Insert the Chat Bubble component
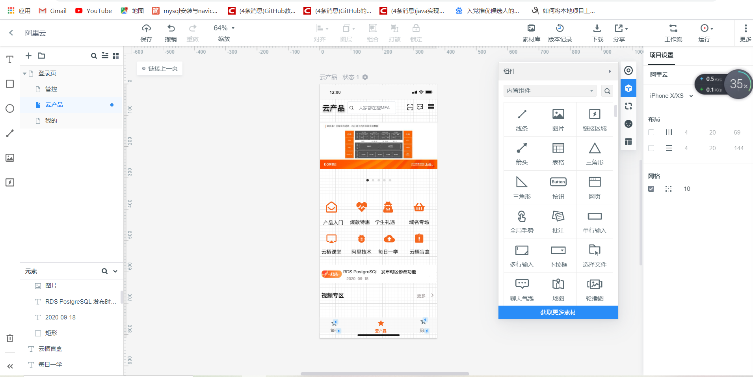This screenshot has height=377, width=753. click(522, 290)
